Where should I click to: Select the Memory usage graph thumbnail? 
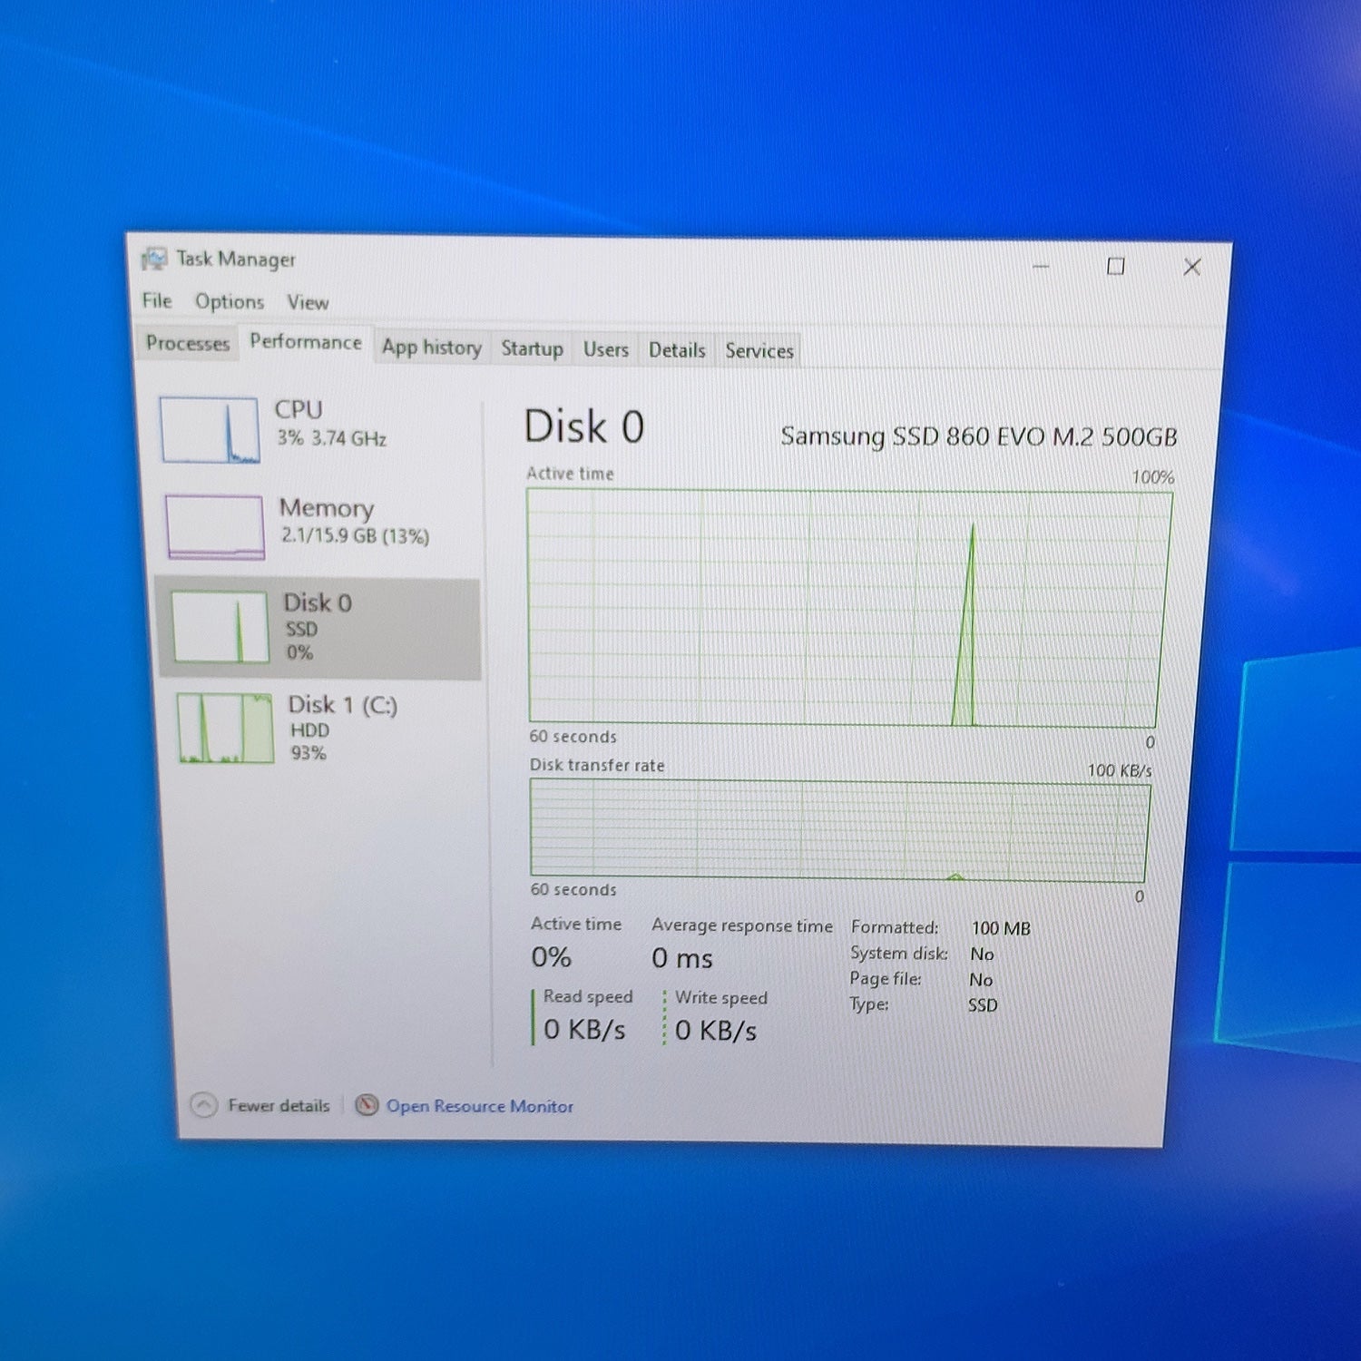(215, 526)
